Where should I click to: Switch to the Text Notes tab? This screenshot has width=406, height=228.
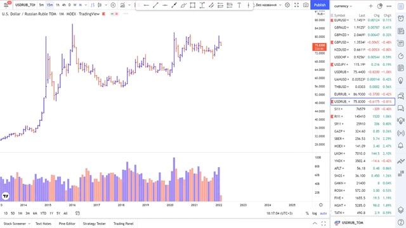coord(43,224)
